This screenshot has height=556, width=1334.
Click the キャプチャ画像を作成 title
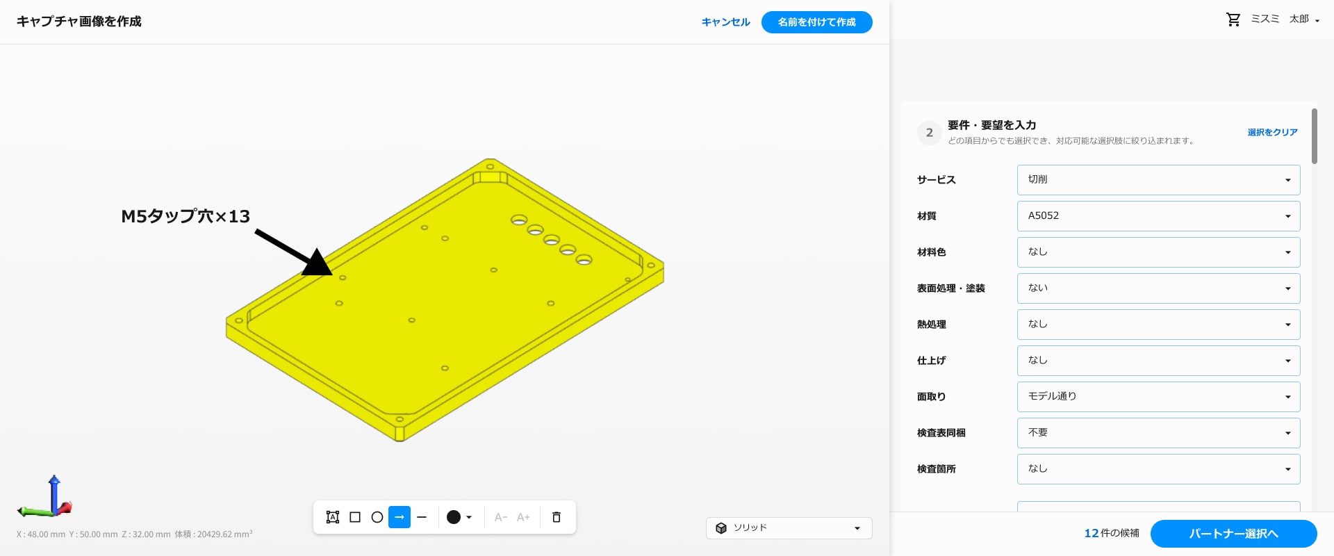tap(79, 22)
